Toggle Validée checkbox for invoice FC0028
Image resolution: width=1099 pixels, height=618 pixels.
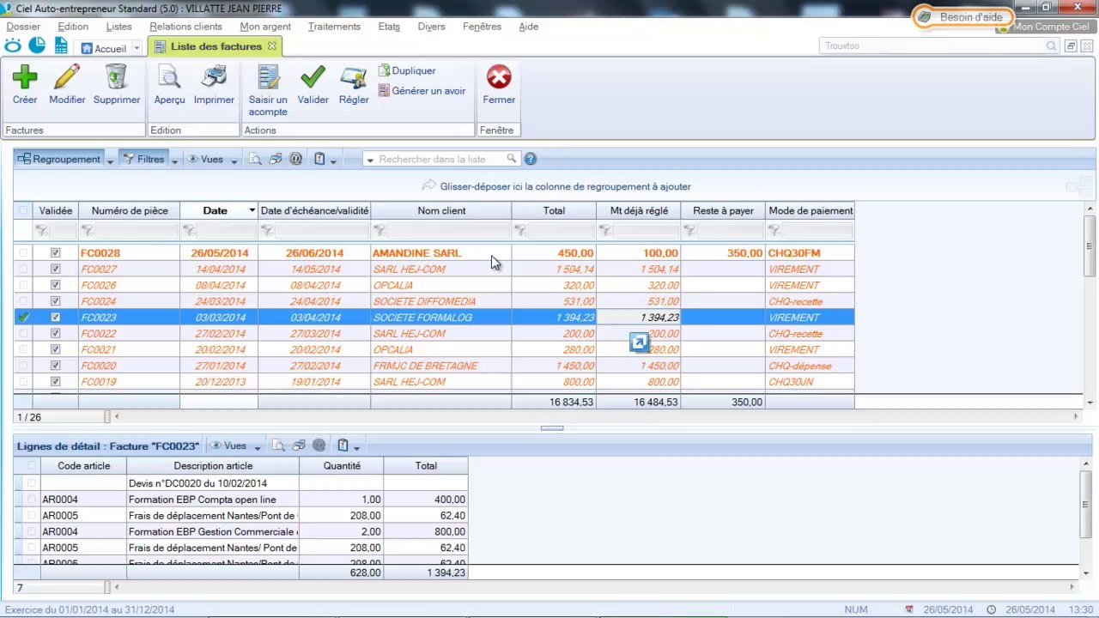pos(56,253)
